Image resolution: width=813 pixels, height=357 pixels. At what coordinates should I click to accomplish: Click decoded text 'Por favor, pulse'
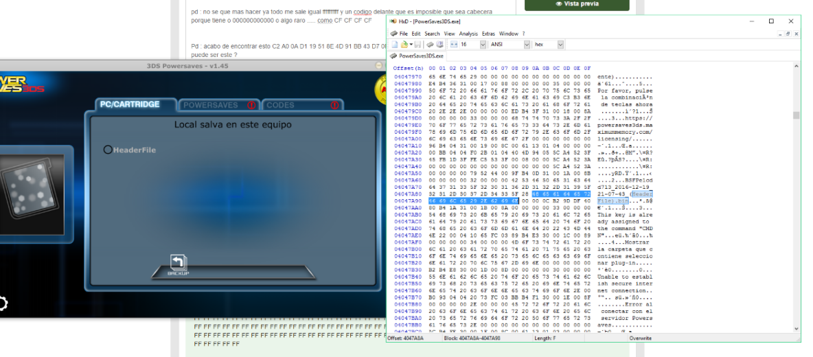click(x=625, y=90)
